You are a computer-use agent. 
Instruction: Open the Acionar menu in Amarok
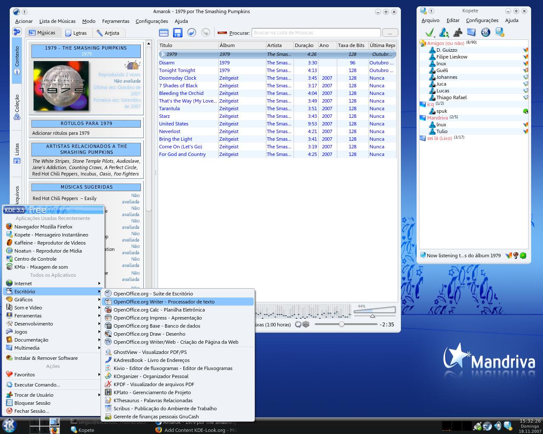tap(24, 21)
